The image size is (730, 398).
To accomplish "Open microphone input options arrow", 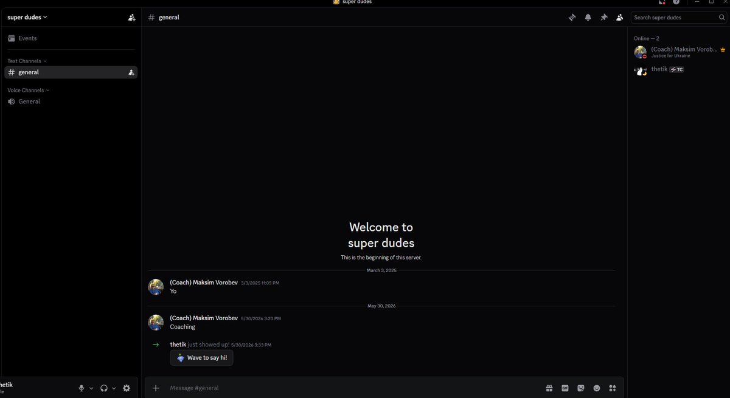I will tap(91, 388).
